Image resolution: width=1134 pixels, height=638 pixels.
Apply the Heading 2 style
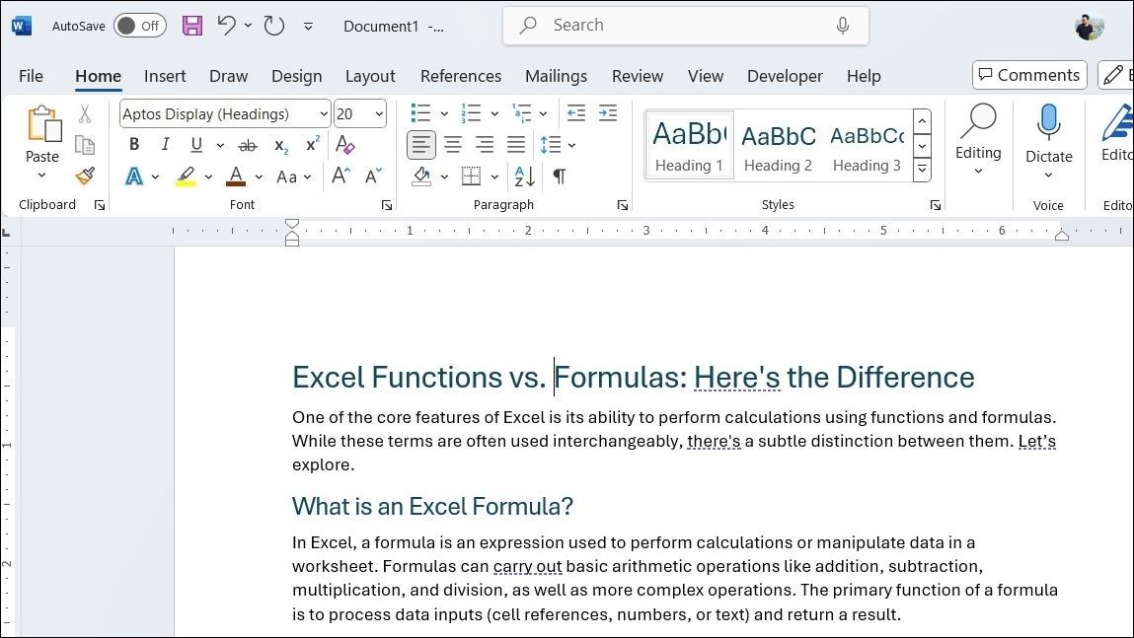[x=778, y=145]
